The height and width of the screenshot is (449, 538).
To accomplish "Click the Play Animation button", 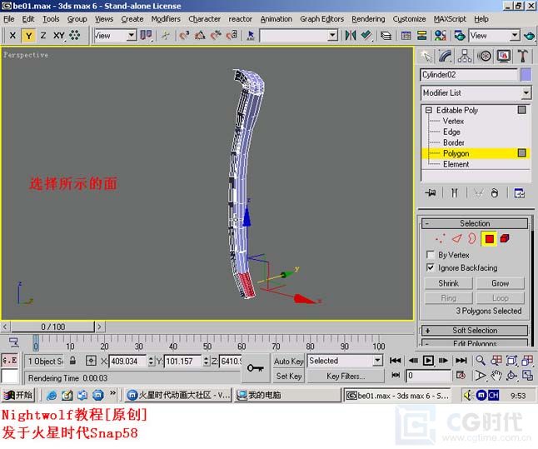I will pyautogui.click(x=428, y=361).
